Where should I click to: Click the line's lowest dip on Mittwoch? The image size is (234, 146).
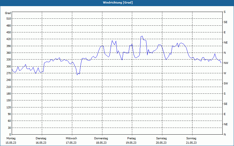(x=77, y=75)
